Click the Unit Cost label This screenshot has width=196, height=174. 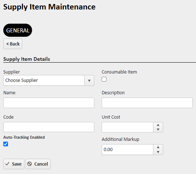point(111,117)
